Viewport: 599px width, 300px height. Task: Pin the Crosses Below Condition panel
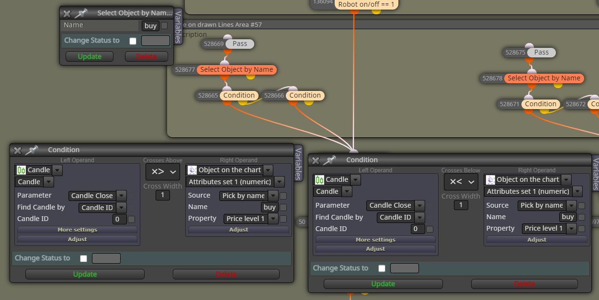(x=330, y=160)
